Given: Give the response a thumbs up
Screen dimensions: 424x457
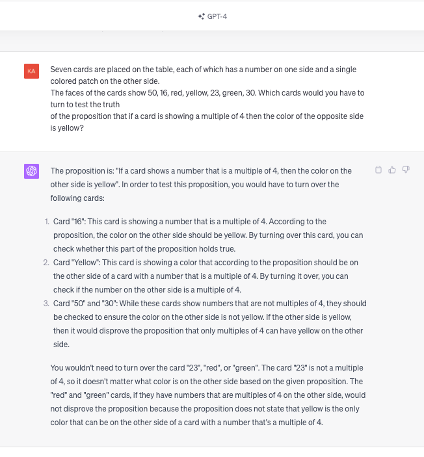Looking at the screenshot, I should point(392,170).
